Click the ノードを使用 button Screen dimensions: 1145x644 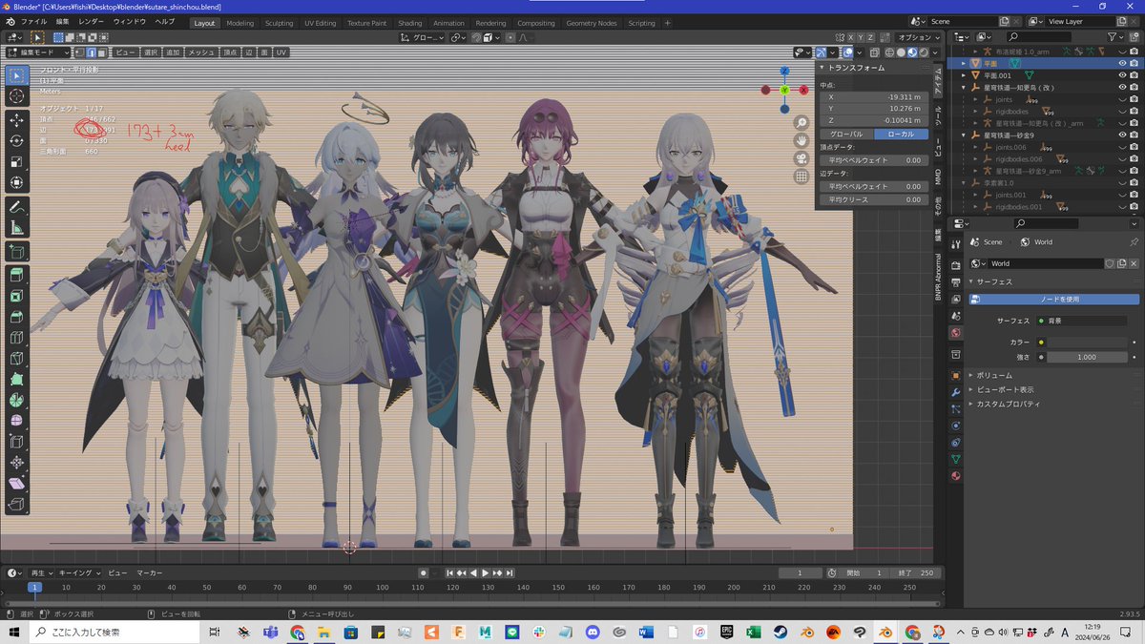[1053, 300]
